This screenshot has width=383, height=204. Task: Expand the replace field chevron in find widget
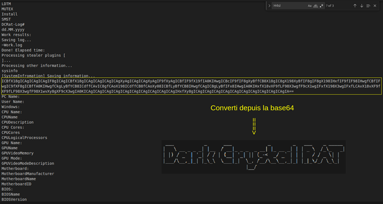point(269,5)
